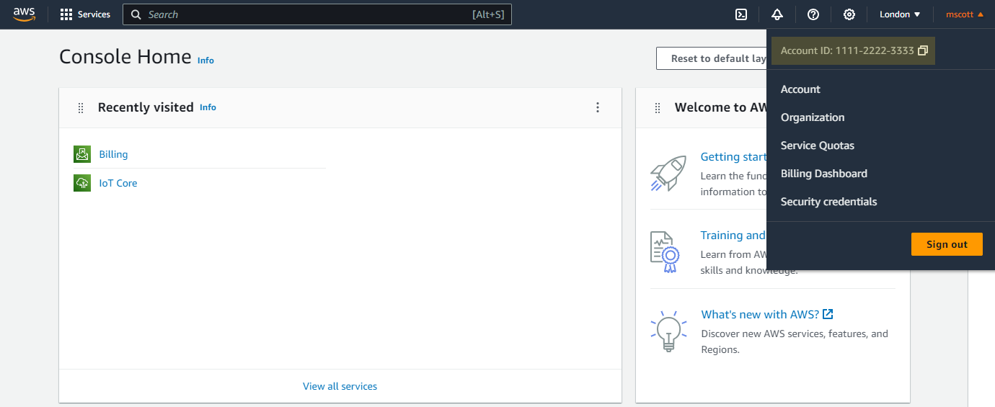Viewport: 995px width, 407px height.
Task: Click Discover new AWS services description text
Action: pos(795,341)
